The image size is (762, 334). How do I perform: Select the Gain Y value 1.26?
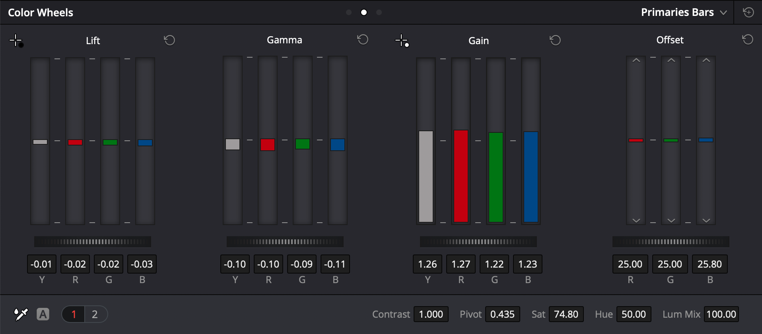(x=428, y=264)
